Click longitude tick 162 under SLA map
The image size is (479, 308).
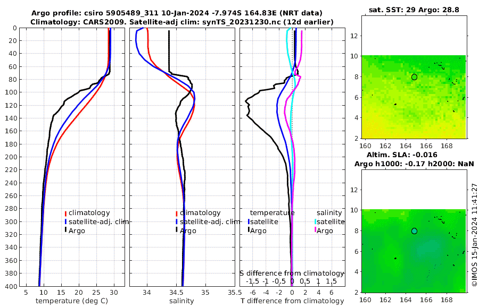pyautogui.click(x=385, y=300)
